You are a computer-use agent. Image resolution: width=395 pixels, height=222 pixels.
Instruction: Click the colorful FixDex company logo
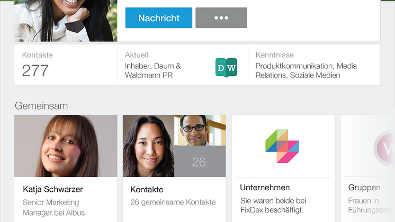click(x=282, y=146)
